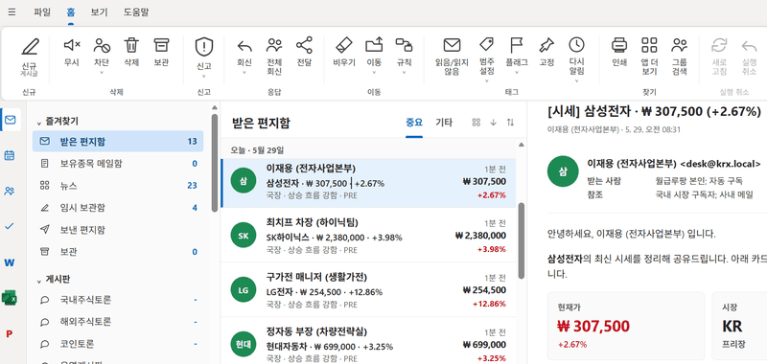Open the 임시 보관함 folder
Image resolution: width=767 pixels, height=364 pixels.
click(x=118, y=208)
